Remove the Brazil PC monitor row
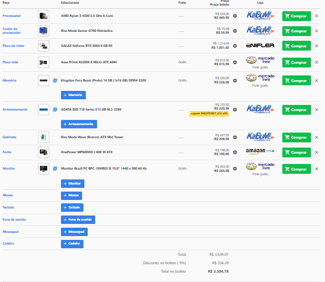The height and width of the screenshot is (282, 325). tap(317, 169)
